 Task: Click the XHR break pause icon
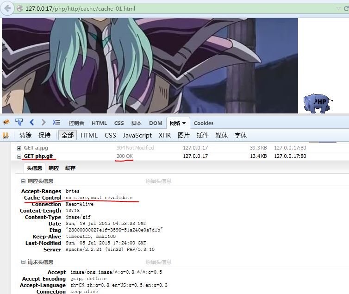coord(6,135)
